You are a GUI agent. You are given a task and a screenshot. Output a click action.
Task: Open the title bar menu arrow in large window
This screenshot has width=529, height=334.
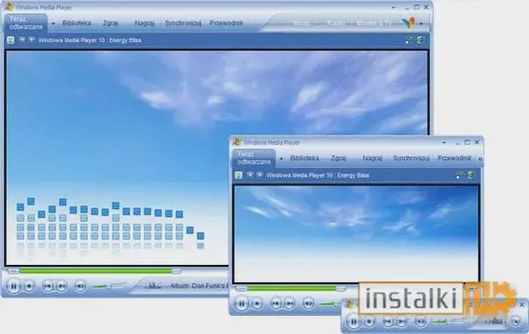coord(393,7)
